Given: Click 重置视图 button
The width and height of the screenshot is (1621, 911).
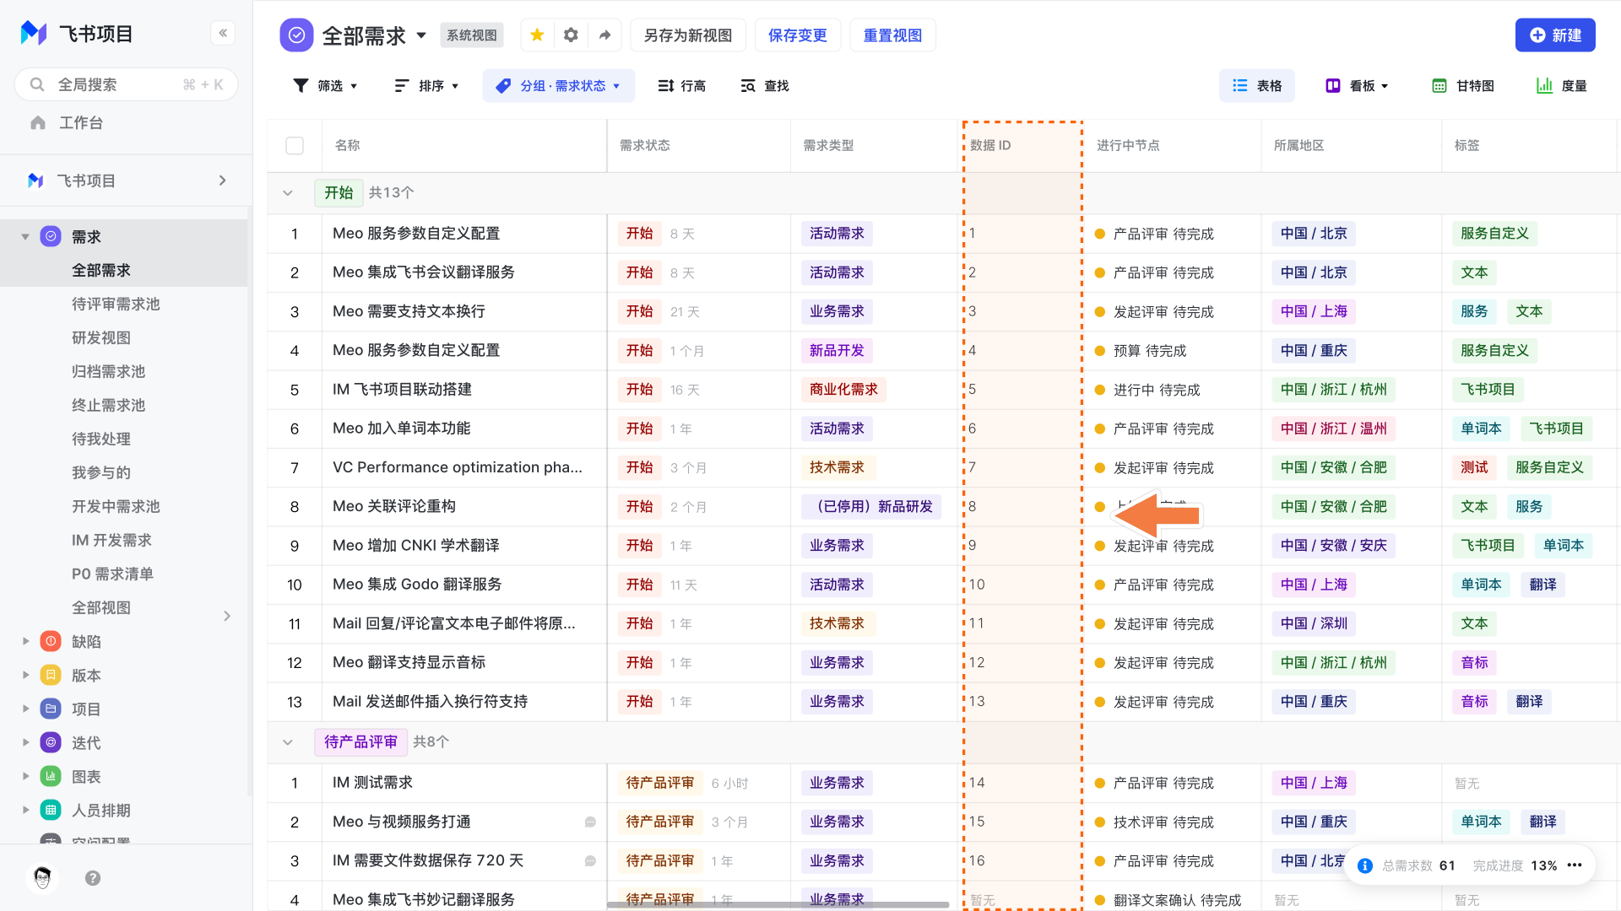Looking at the screenshot, I should pos(892,35).
